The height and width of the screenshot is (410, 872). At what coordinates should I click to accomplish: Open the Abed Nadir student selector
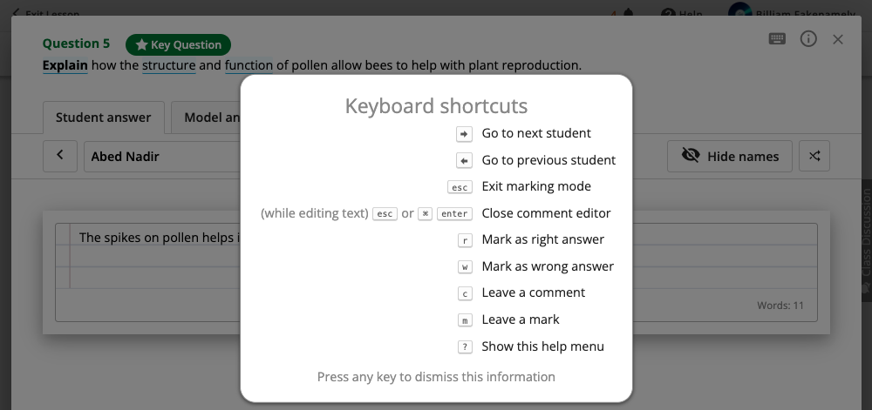[162, 157]
